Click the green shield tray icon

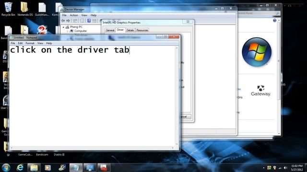269,168
